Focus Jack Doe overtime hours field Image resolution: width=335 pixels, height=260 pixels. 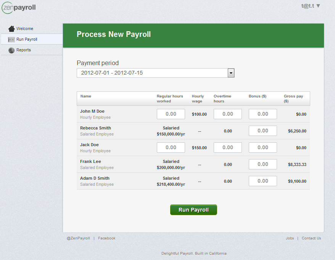point(228,147)
